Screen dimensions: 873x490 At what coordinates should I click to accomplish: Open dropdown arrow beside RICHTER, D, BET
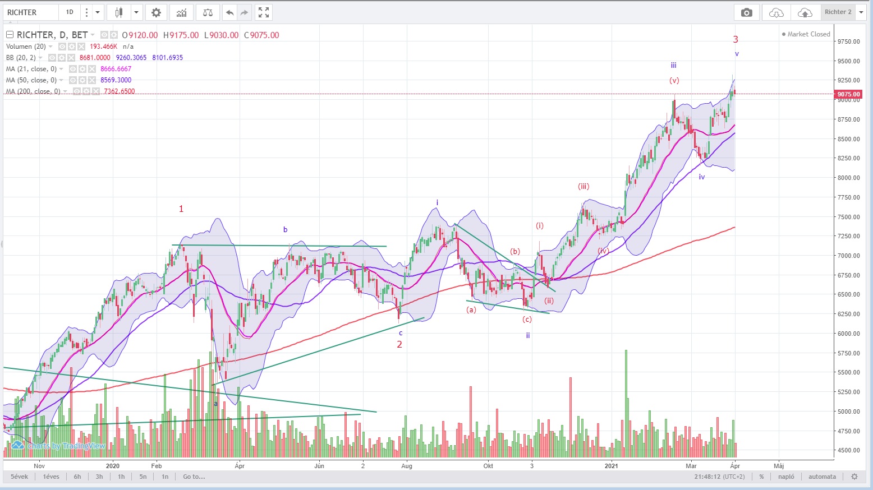pos(93,35)
